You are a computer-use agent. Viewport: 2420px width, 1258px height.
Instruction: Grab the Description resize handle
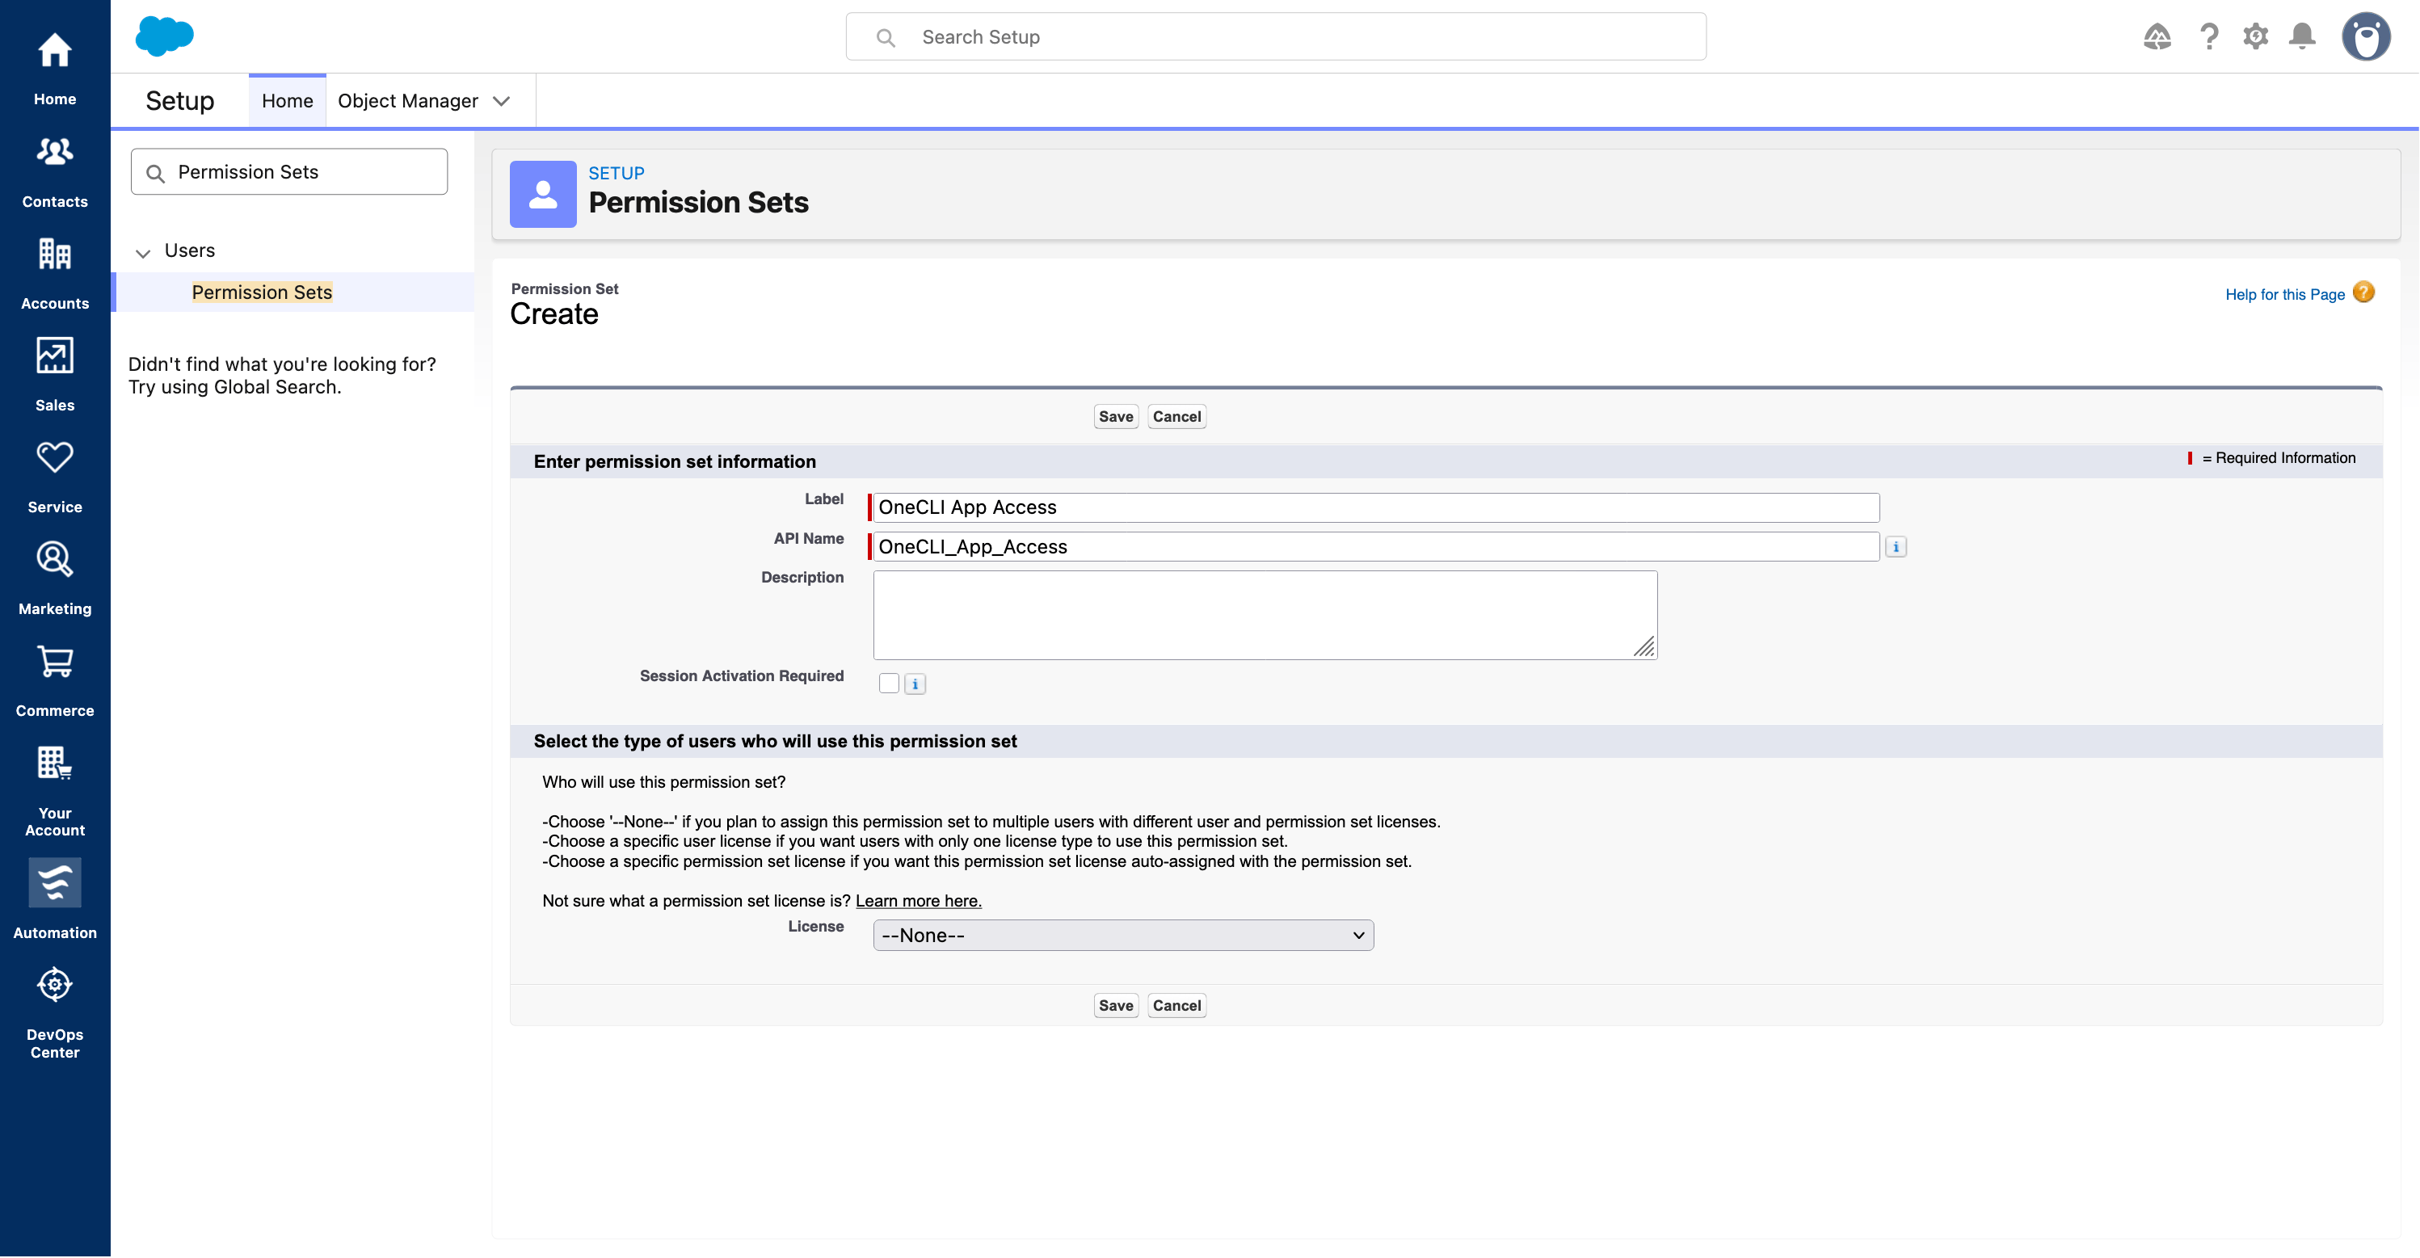click(x=1644, y=646)
